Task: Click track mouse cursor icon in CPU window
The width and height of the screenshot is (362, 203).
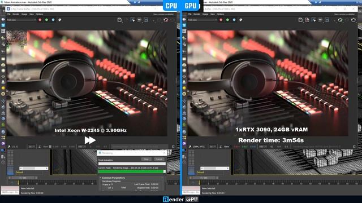Action: coord(133,20)
